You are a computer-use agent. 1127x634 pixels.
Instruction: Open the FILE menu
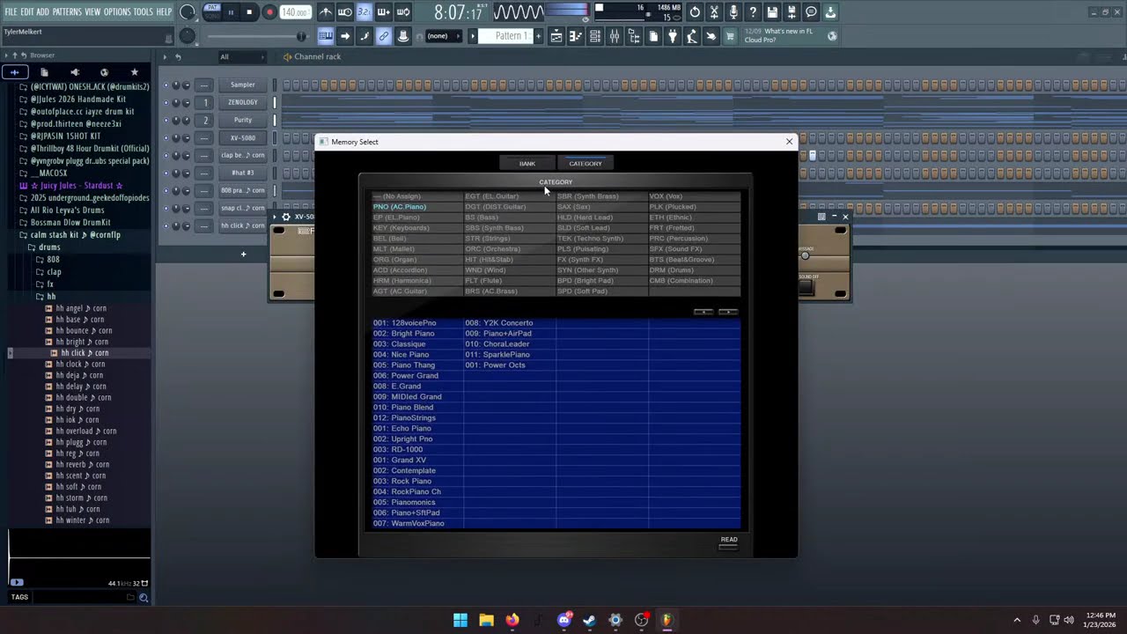[11, 12]
